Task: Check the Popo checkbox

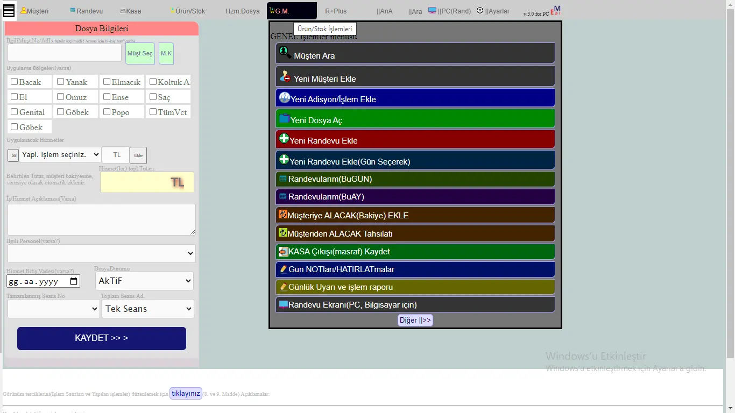Action: pos(107,112)
